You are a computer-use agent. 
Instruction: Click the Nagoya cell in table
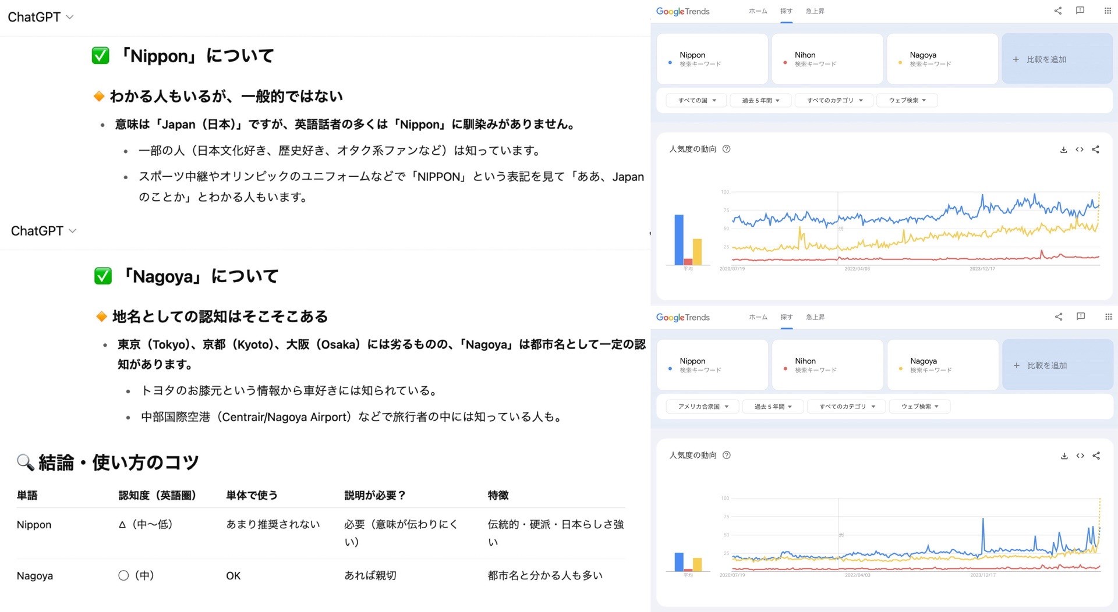pyautogui.click(x=34, y=576)
